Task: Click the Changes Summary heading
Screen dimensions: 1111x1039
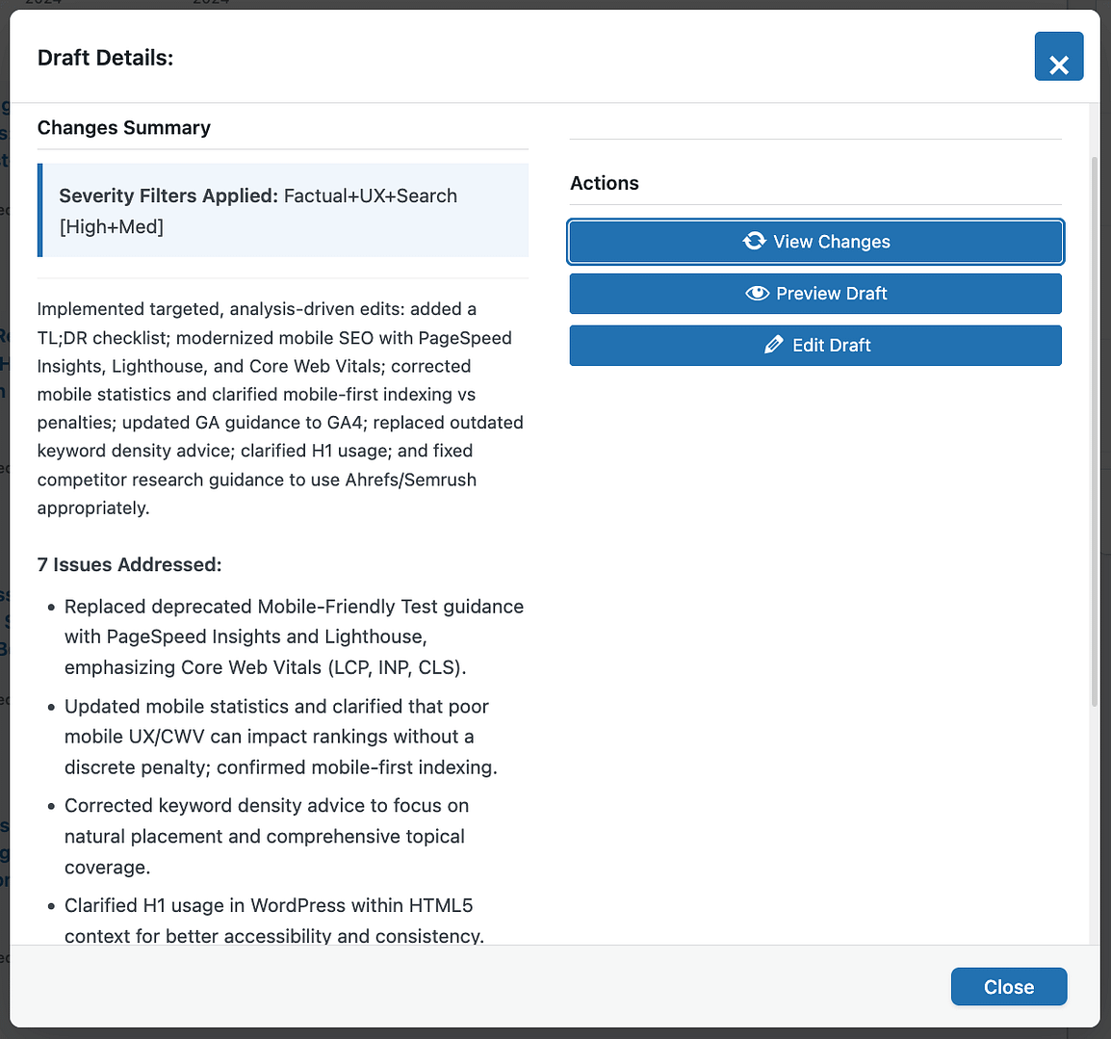Action: [x=123, y=128]
